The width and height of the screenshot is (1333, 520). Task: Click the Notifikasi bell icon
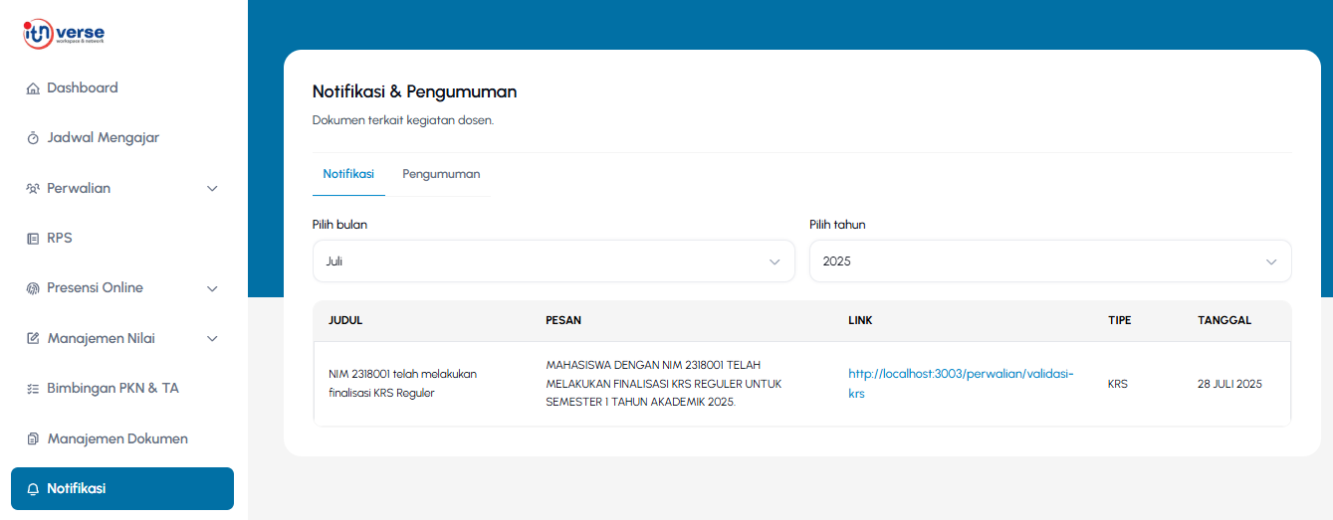click(33, 489)
